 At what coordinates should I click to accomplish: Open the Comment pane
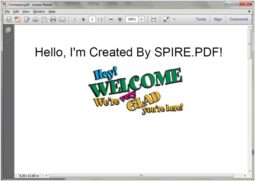[x=239, y=19]
